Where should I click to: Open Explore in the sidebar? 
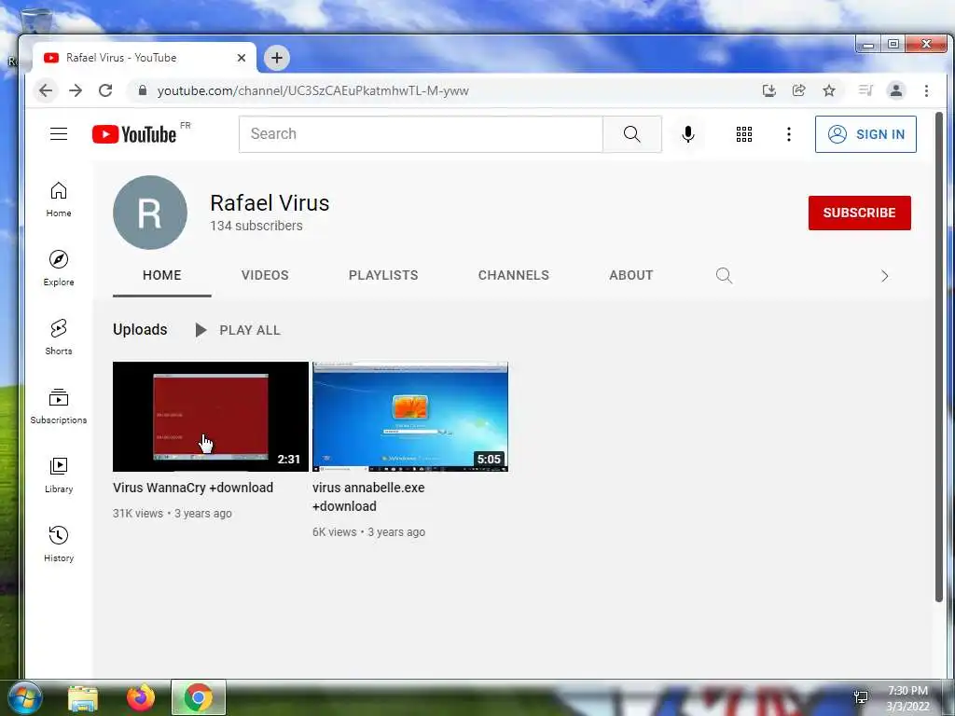(59, 268)
